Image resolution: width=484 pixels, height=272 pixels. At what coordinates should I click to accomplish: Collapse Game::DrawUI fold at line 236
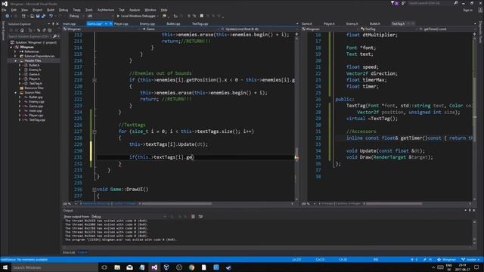pos(95,190)
